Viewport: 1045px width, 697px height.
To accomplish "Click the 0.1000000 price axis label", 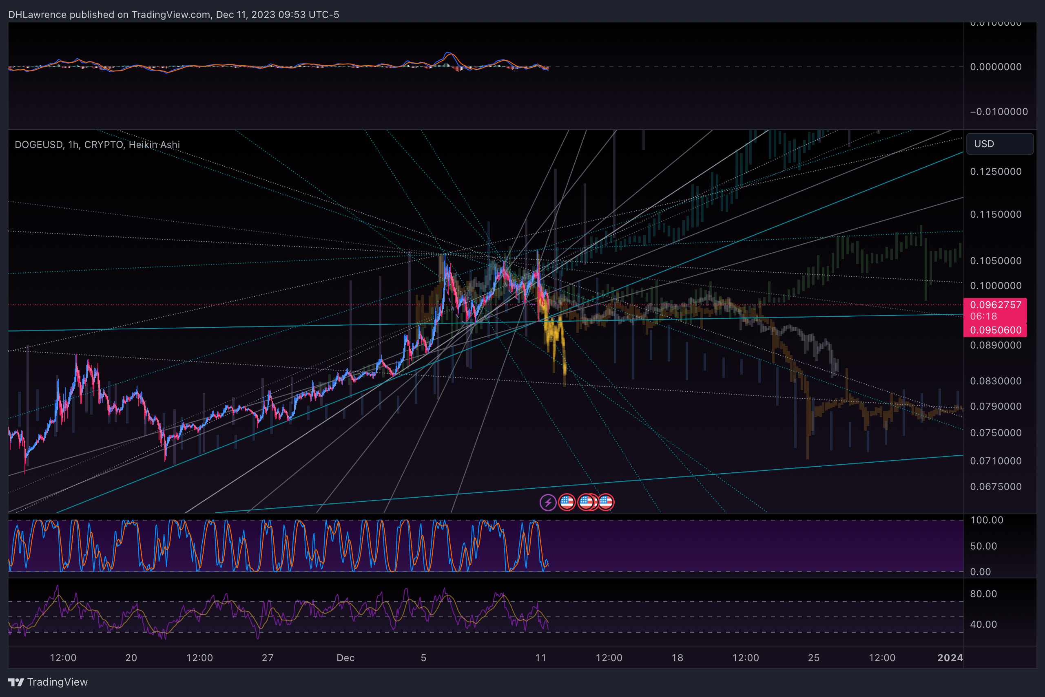I will click(996, 285).
